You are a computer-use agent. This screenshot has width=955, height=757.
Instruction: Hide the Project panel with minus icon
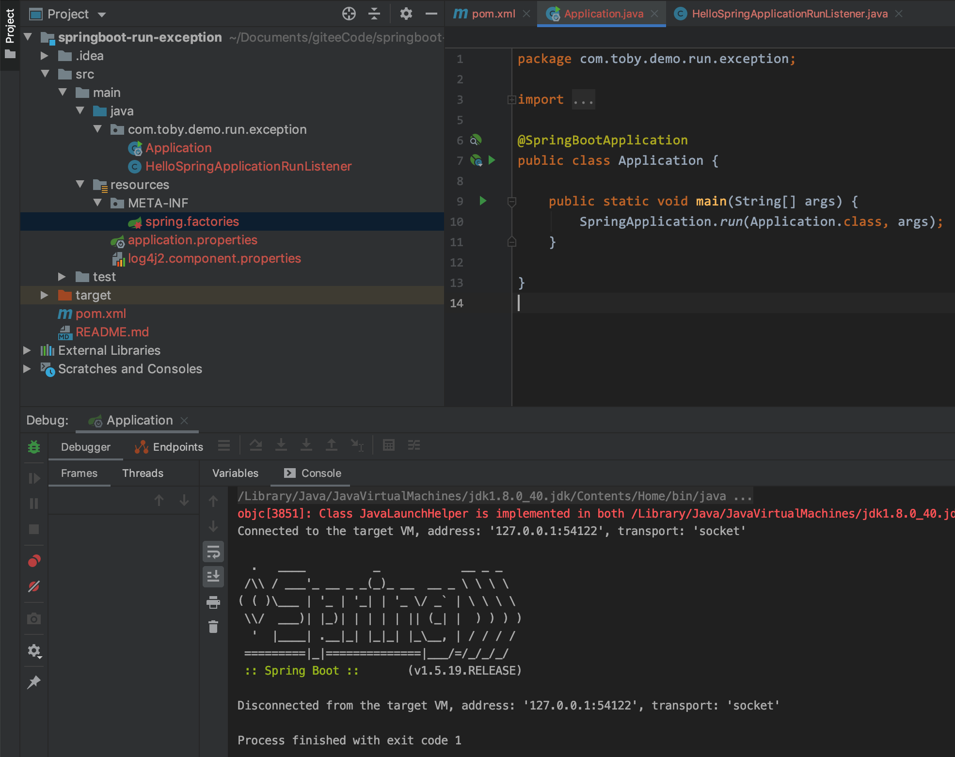click(x=431, y=14)
